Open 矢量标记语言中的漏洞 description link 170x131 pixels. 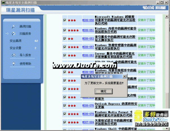(114, 122)
